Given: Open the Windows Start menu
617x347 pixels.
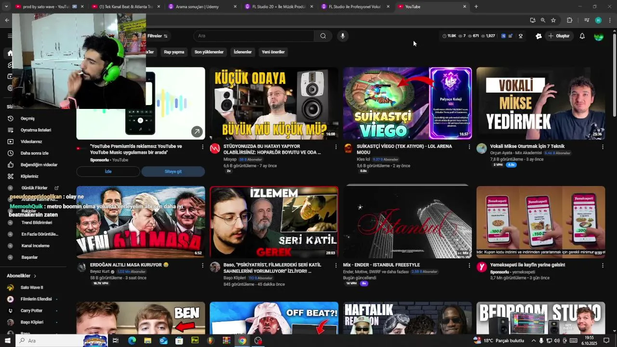Looking at the screenshot, I should [x=7, y=341].
